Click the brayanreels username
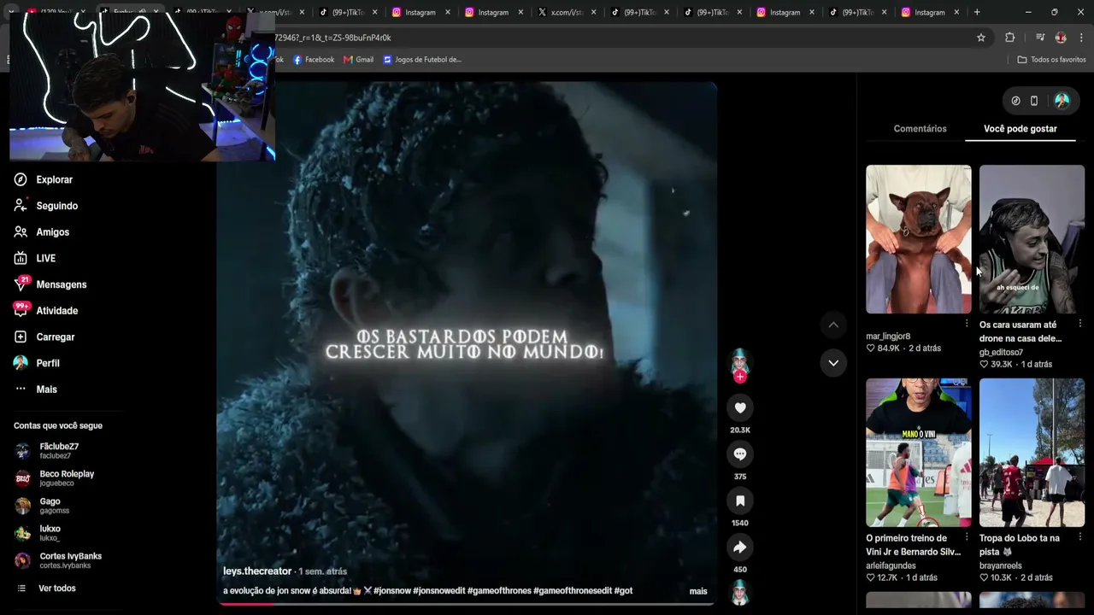This screenshot has height=615, width=1094. coord(1001,565)
